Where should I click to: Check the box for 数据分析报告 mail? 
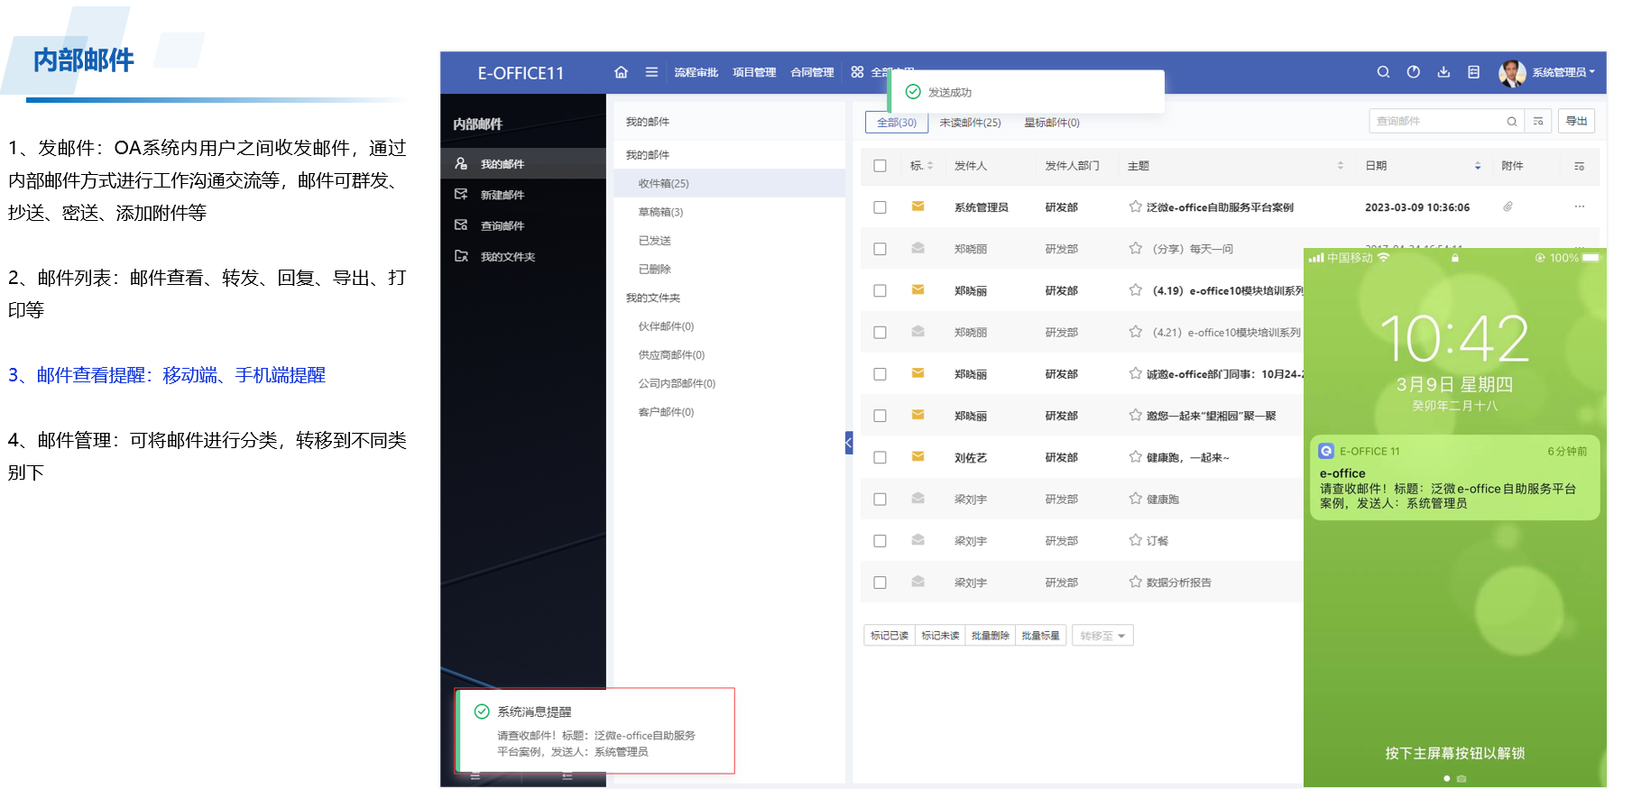pyautogui.click(x=880, y=582)
